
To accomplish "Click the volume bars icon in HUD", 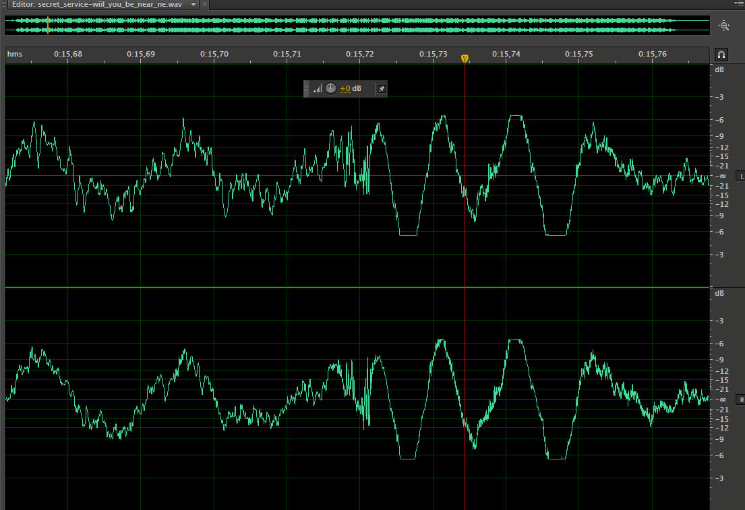I will click(316, 89).
